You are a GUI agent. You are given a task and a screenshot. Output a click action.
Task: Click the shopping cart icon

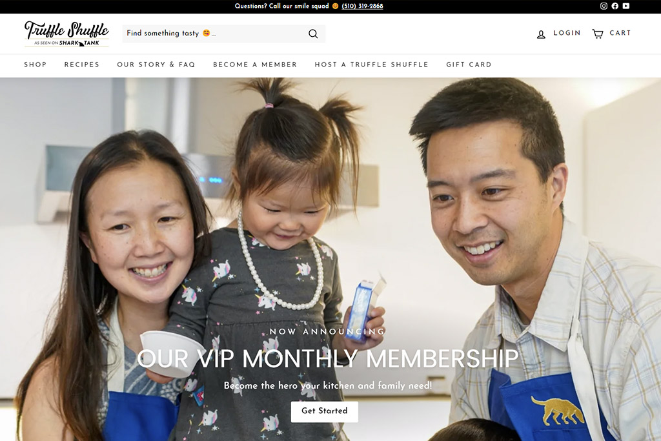(x=597, y=34)
